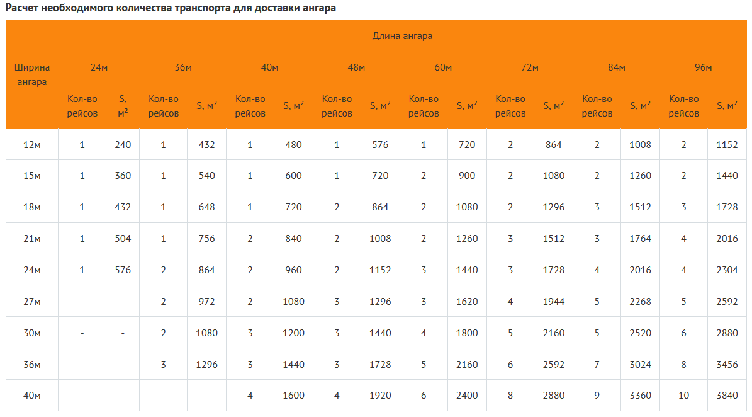Image resolution: width=752 pixels, height=417 pixels.
Task: Select the area cell with value 3456
Action: click(727, 365)
